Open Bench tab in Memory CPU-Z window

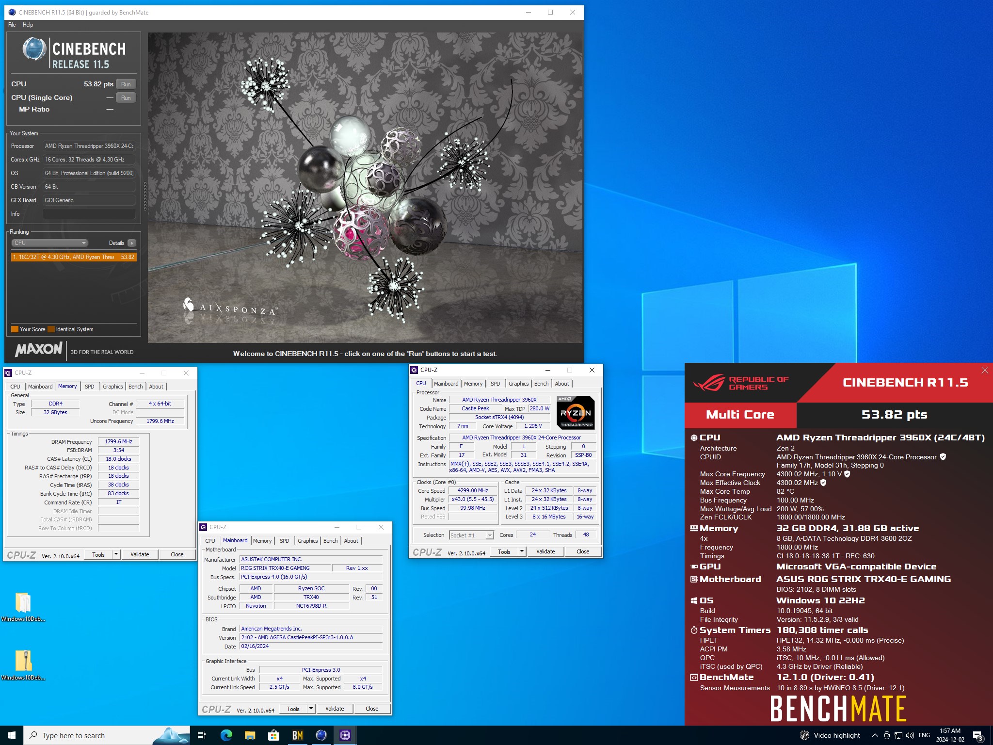pos(136,387)
